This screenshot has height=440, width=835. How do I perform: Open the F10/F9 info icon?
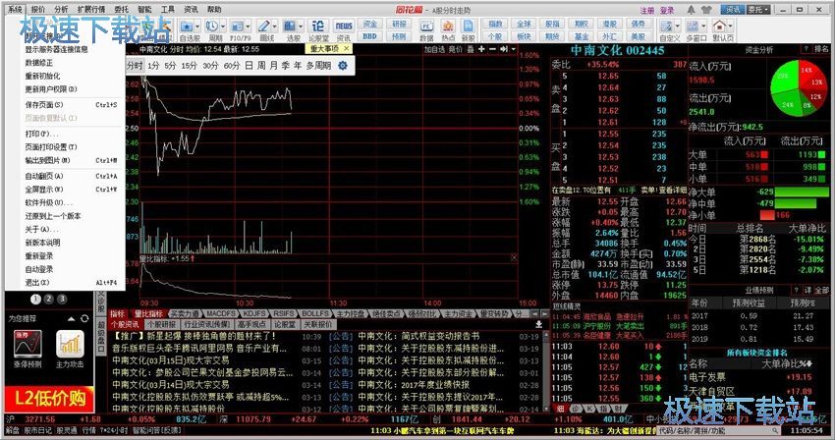coord(237,26)
